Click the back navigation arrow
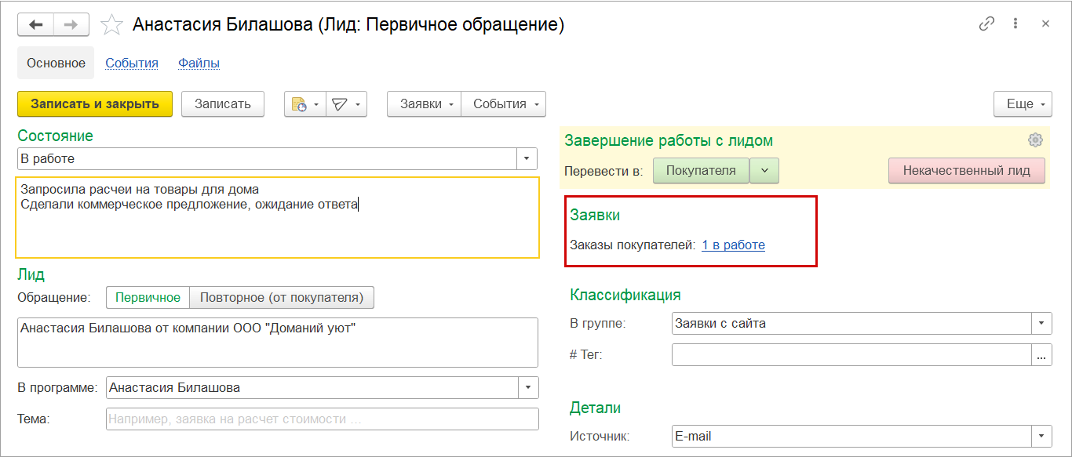 coord(36,25)
